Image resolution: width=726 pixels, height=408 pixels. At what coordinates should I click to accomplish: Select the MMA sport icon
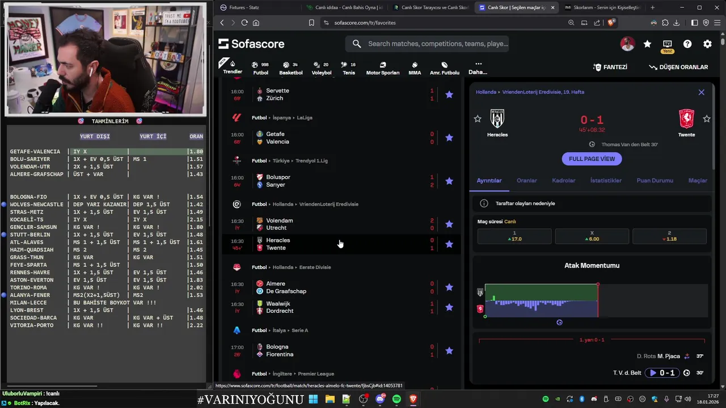pyautogui.click(x=415, y=68)
